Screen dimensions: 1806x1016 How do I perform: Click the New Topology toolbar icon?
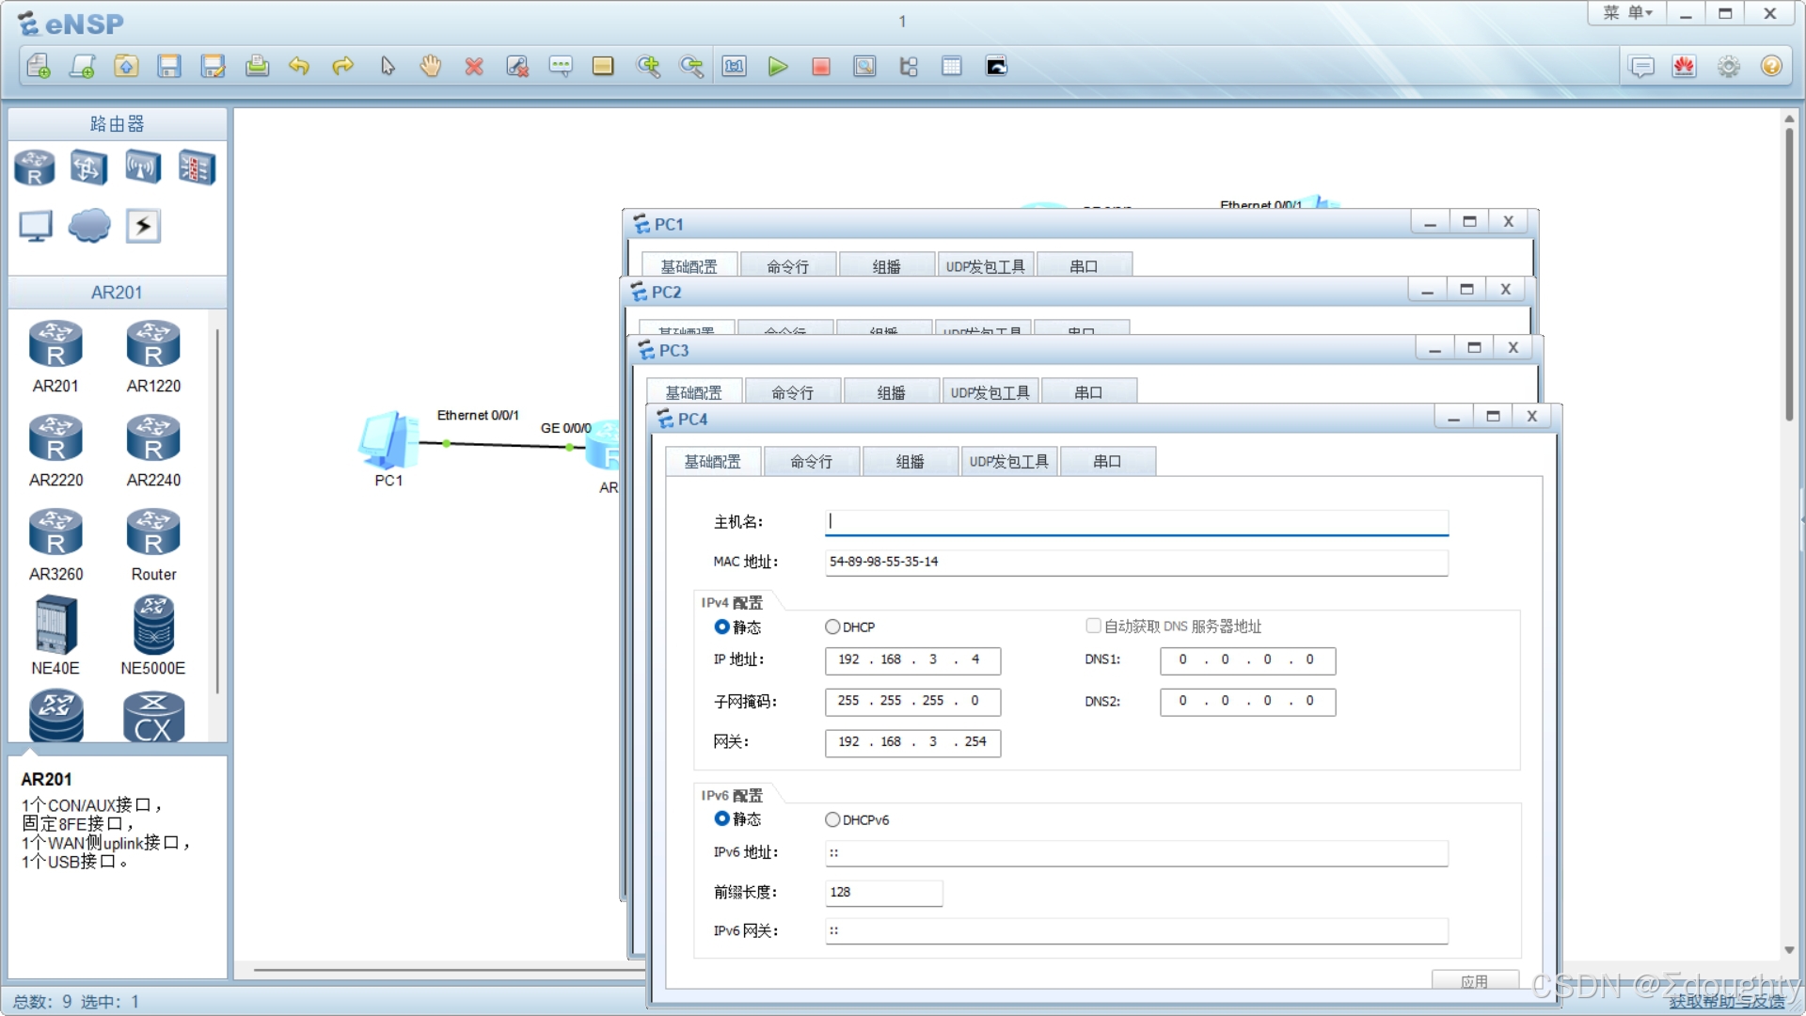pos(39,66)
